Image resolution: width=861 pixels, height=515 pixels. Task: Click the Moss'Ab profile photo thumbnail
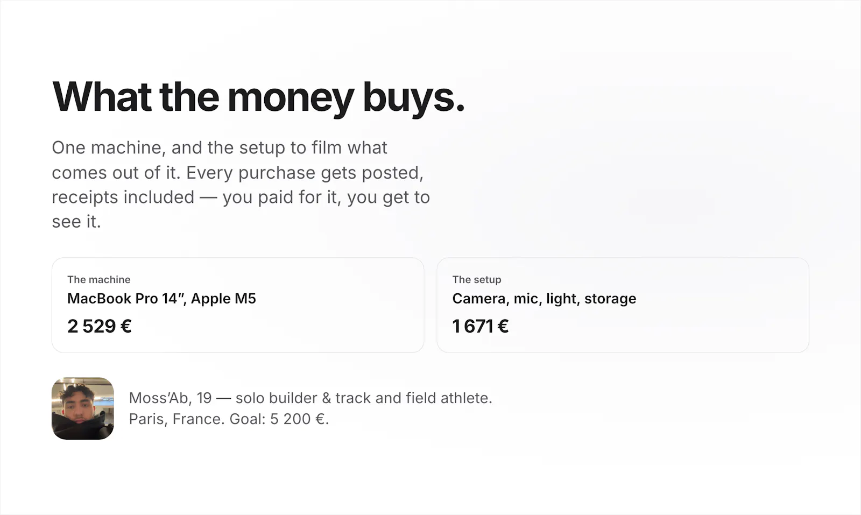pyautogui.click(x=82, y=408)
